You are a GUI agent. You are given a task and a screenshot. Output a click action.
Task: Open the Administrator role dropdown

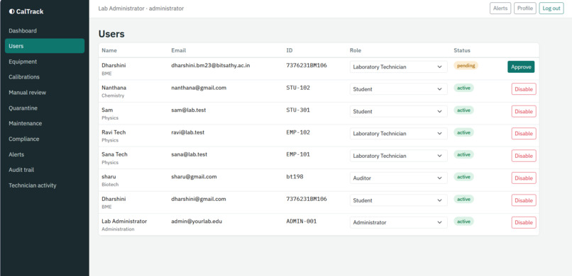click(398, 222)
